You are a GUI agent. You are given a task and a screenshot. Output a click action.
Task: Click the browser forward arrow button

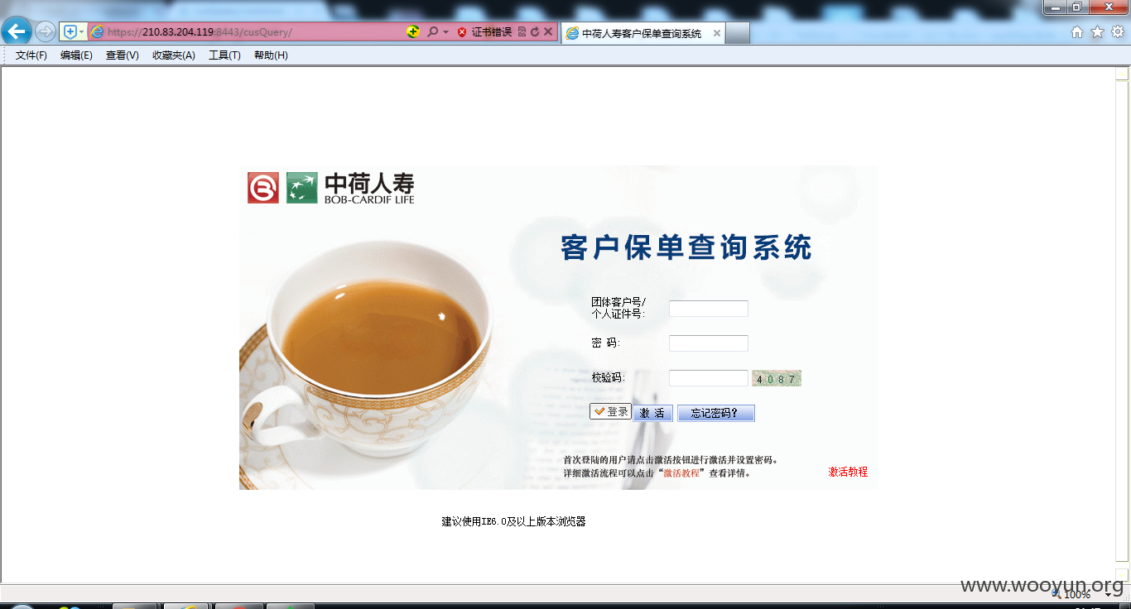(46, 32)
